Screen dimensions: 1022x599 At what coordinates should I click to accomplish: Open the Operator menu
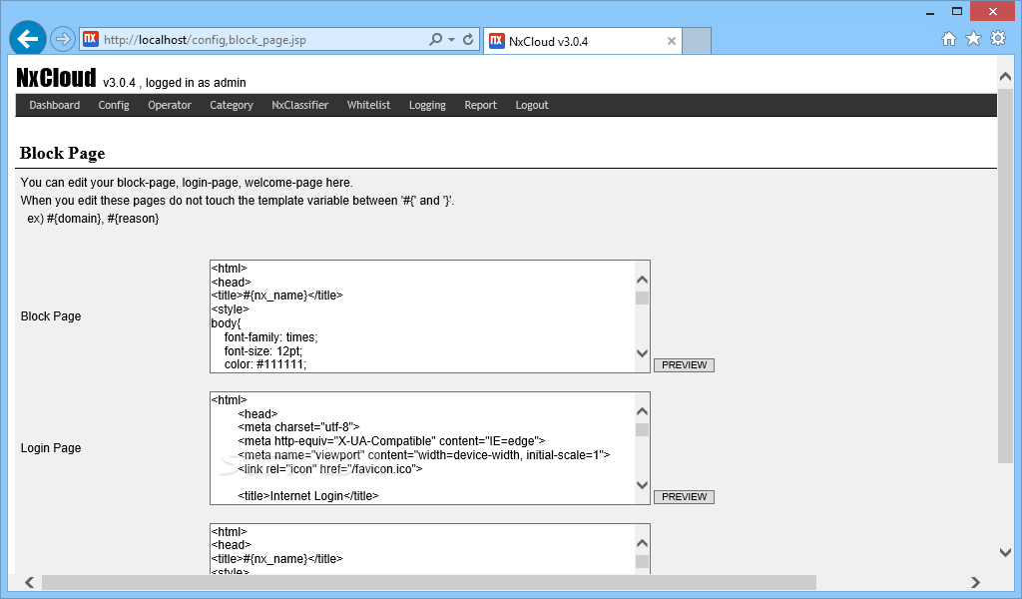tap(170, 105)
